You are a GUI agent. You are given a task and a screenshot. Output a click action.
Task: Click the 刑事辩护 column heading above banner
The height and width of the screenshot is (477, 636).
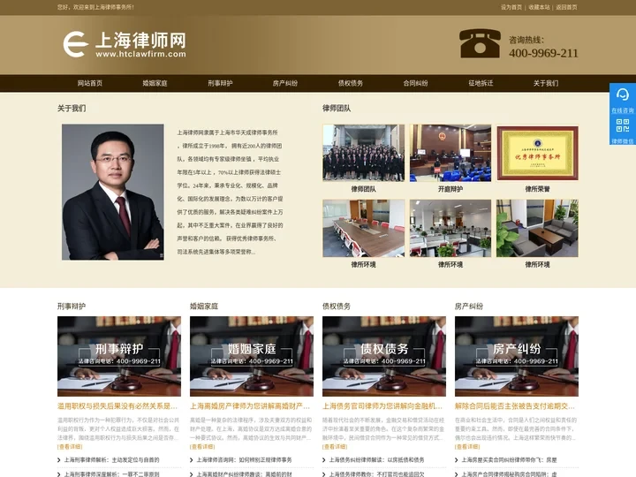(72, 307)
